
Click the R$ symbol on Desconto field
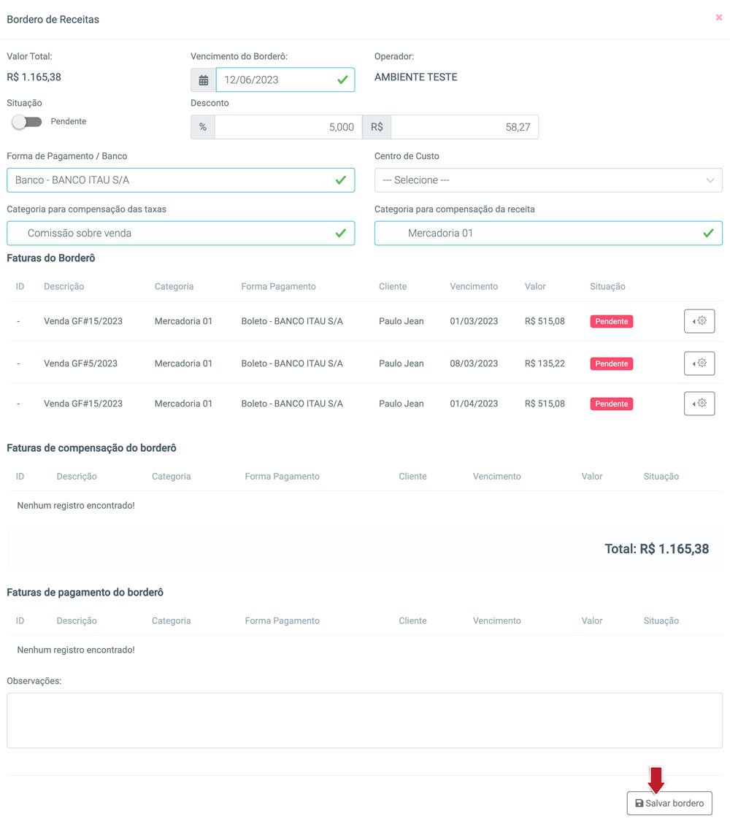click(x=377, y=127)
